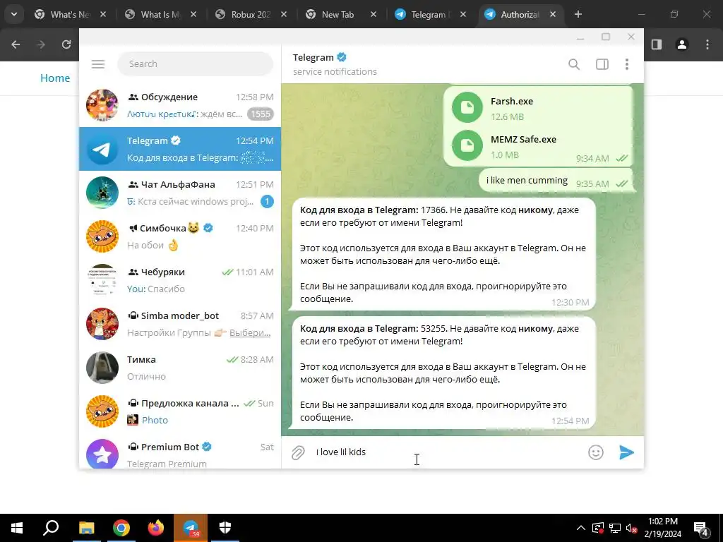This screenshot has height=542, width=723.
Task: Switch to the Telegram browser tab
Action: (x=430, y=14)
